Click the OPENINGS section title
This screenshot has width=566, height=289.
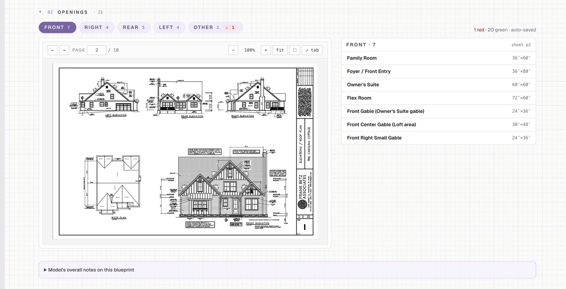tap(73, 12)
